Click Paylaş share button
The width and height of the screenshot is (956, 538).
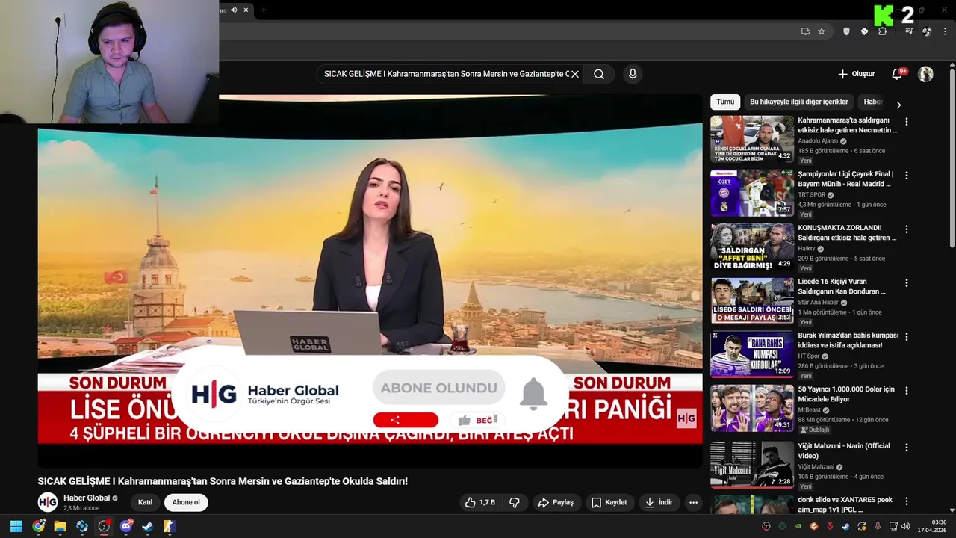556,502
